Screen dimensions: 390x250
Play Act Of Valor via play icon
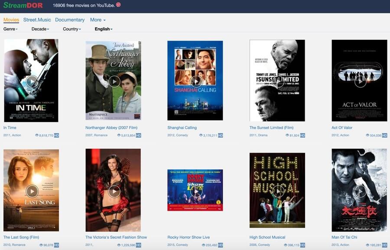pyautogui.click(x=360, y=81)
